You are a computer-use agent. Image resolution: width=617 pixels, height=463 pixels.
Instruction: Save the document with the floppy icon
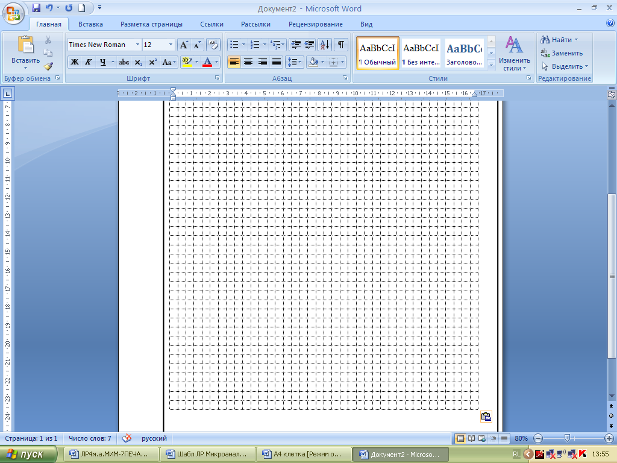[36, 7]
